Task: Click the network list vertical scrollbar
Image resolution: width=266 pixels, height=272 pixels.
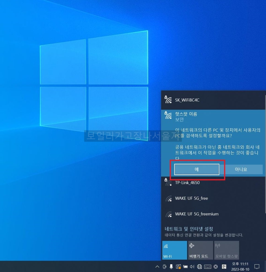Action: pos(265,154)
